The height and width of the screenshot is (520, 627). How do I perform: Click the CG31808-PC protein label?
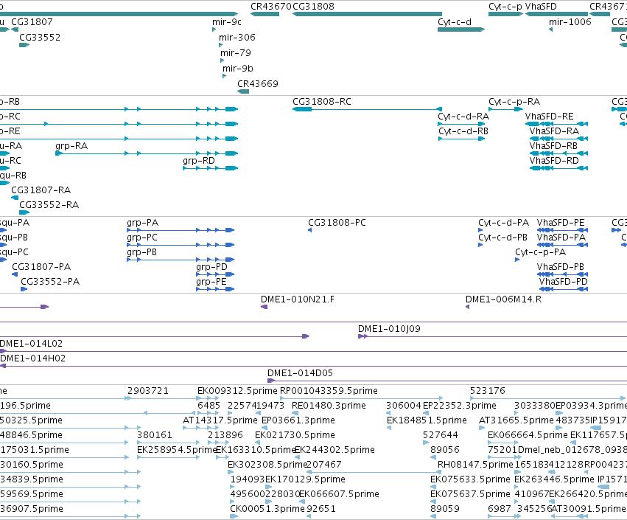point(337,223)
